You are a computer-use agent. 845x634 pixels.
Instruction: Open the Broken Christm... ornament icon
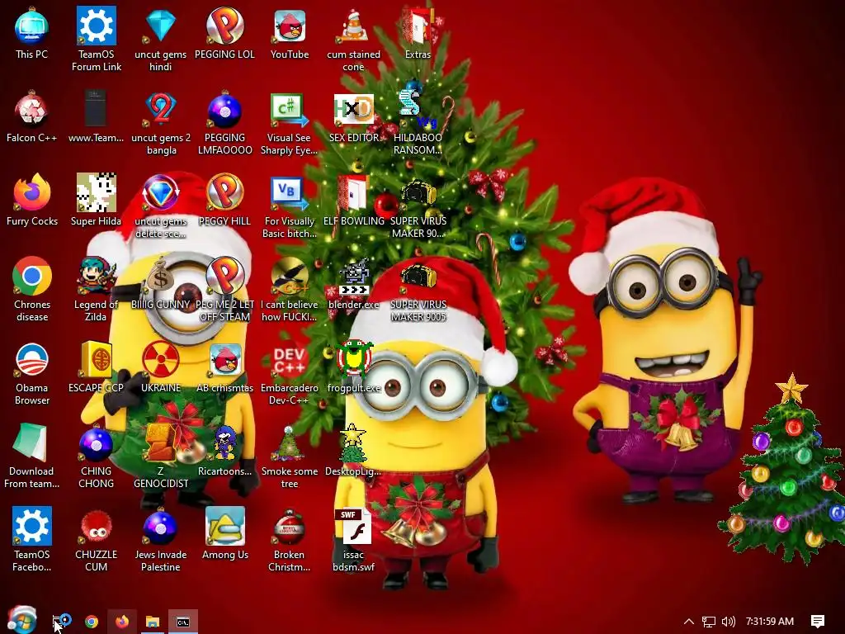[x=290, y=540]
